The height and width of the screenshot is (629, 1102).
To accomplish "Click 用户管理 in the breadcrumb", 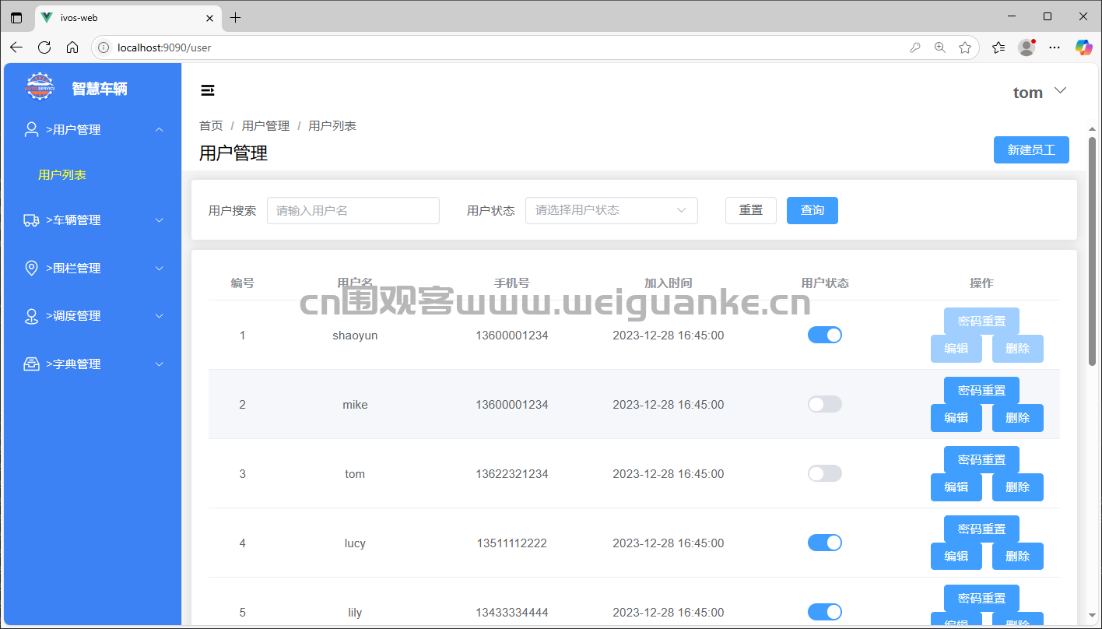I will pyautogui.click(x=265, y=126).
